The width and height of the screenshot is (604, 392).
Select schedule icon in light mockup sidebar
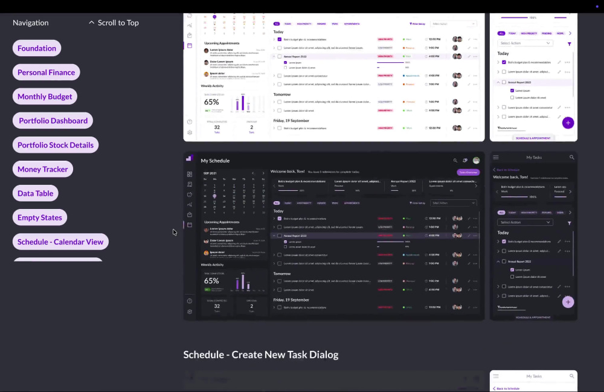(x=190, y=45)
